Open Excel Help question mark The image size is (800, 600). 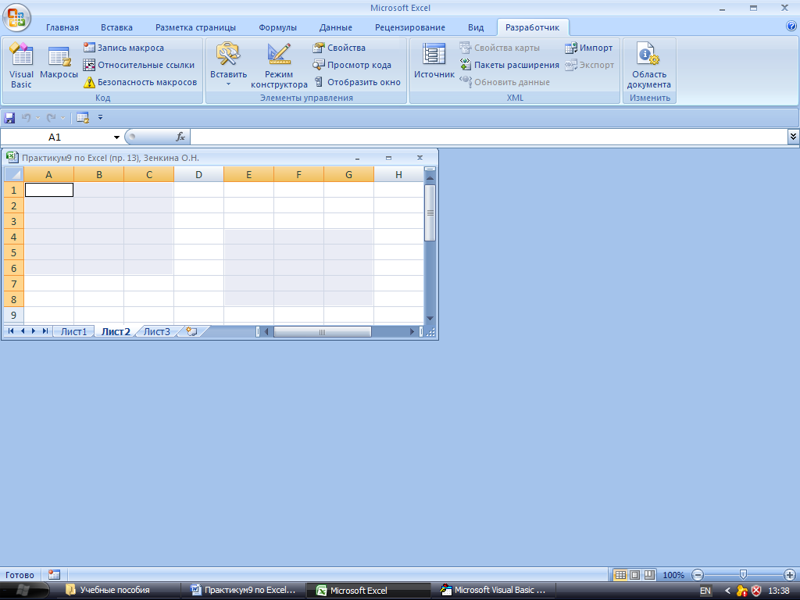(x=791, y=27)
